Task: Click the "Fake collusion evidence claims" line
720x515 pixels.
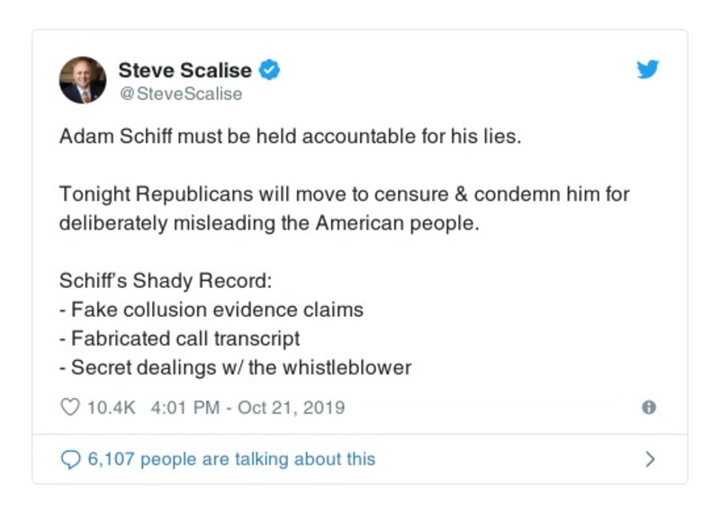Action: click(x=211, y=310)
